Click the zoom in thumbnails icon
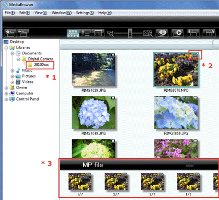219x200 pixels. pyautogui.click(x=148, y=34)
